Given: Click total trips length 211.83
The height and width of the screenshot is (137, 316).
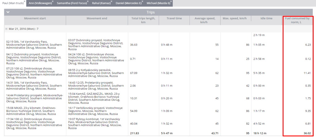Looking at the screenshot, I should (x=135, y=133).
